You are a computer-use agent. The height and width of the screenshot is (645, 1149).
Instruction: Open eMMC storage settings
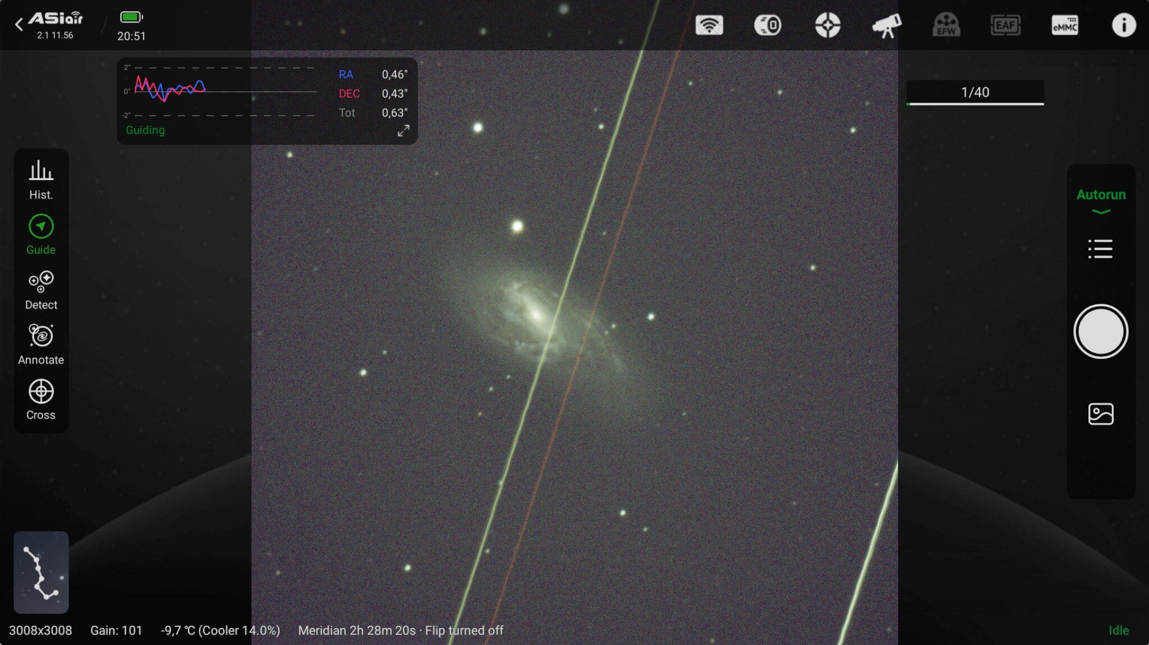click(x=1065, y=25)
